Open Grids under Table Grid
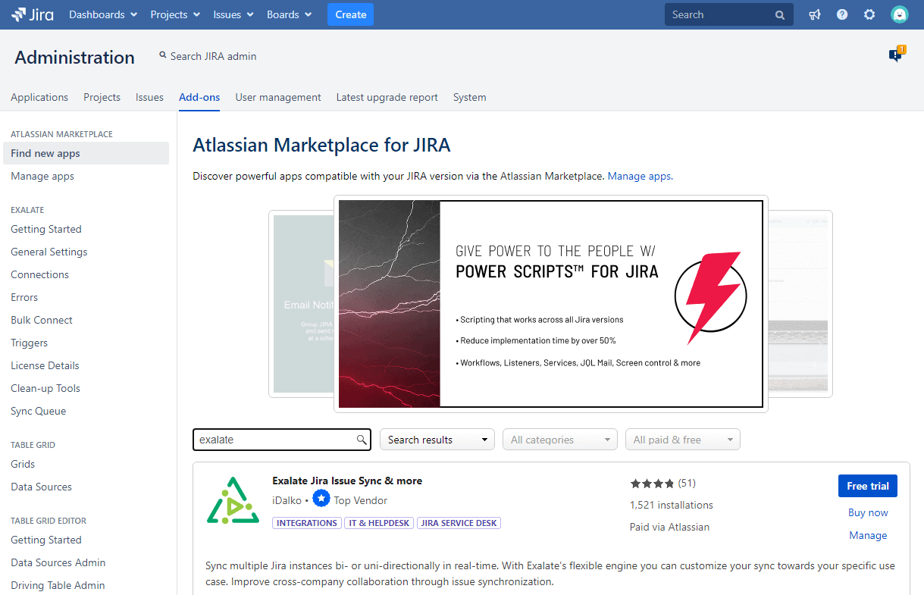The image size is (924, 595). [x=23, y=464]
